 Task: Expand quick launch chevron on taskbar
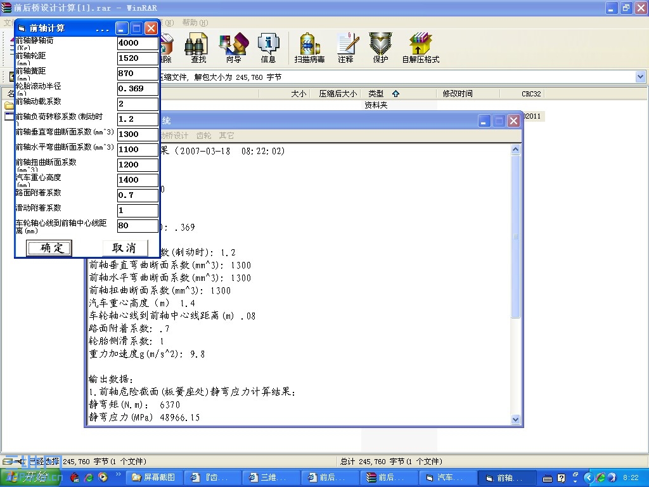click(119, 474)
